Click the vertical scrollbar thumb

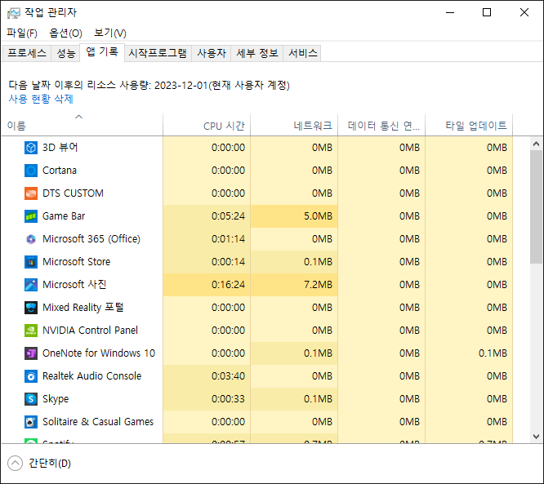pyautogui.click(x=536, y=207)
